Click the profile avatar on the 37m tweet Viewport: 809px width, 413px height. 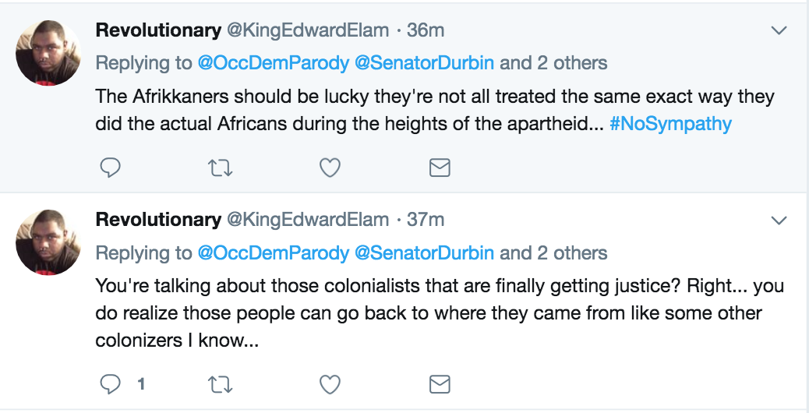[x=48, y=242]
